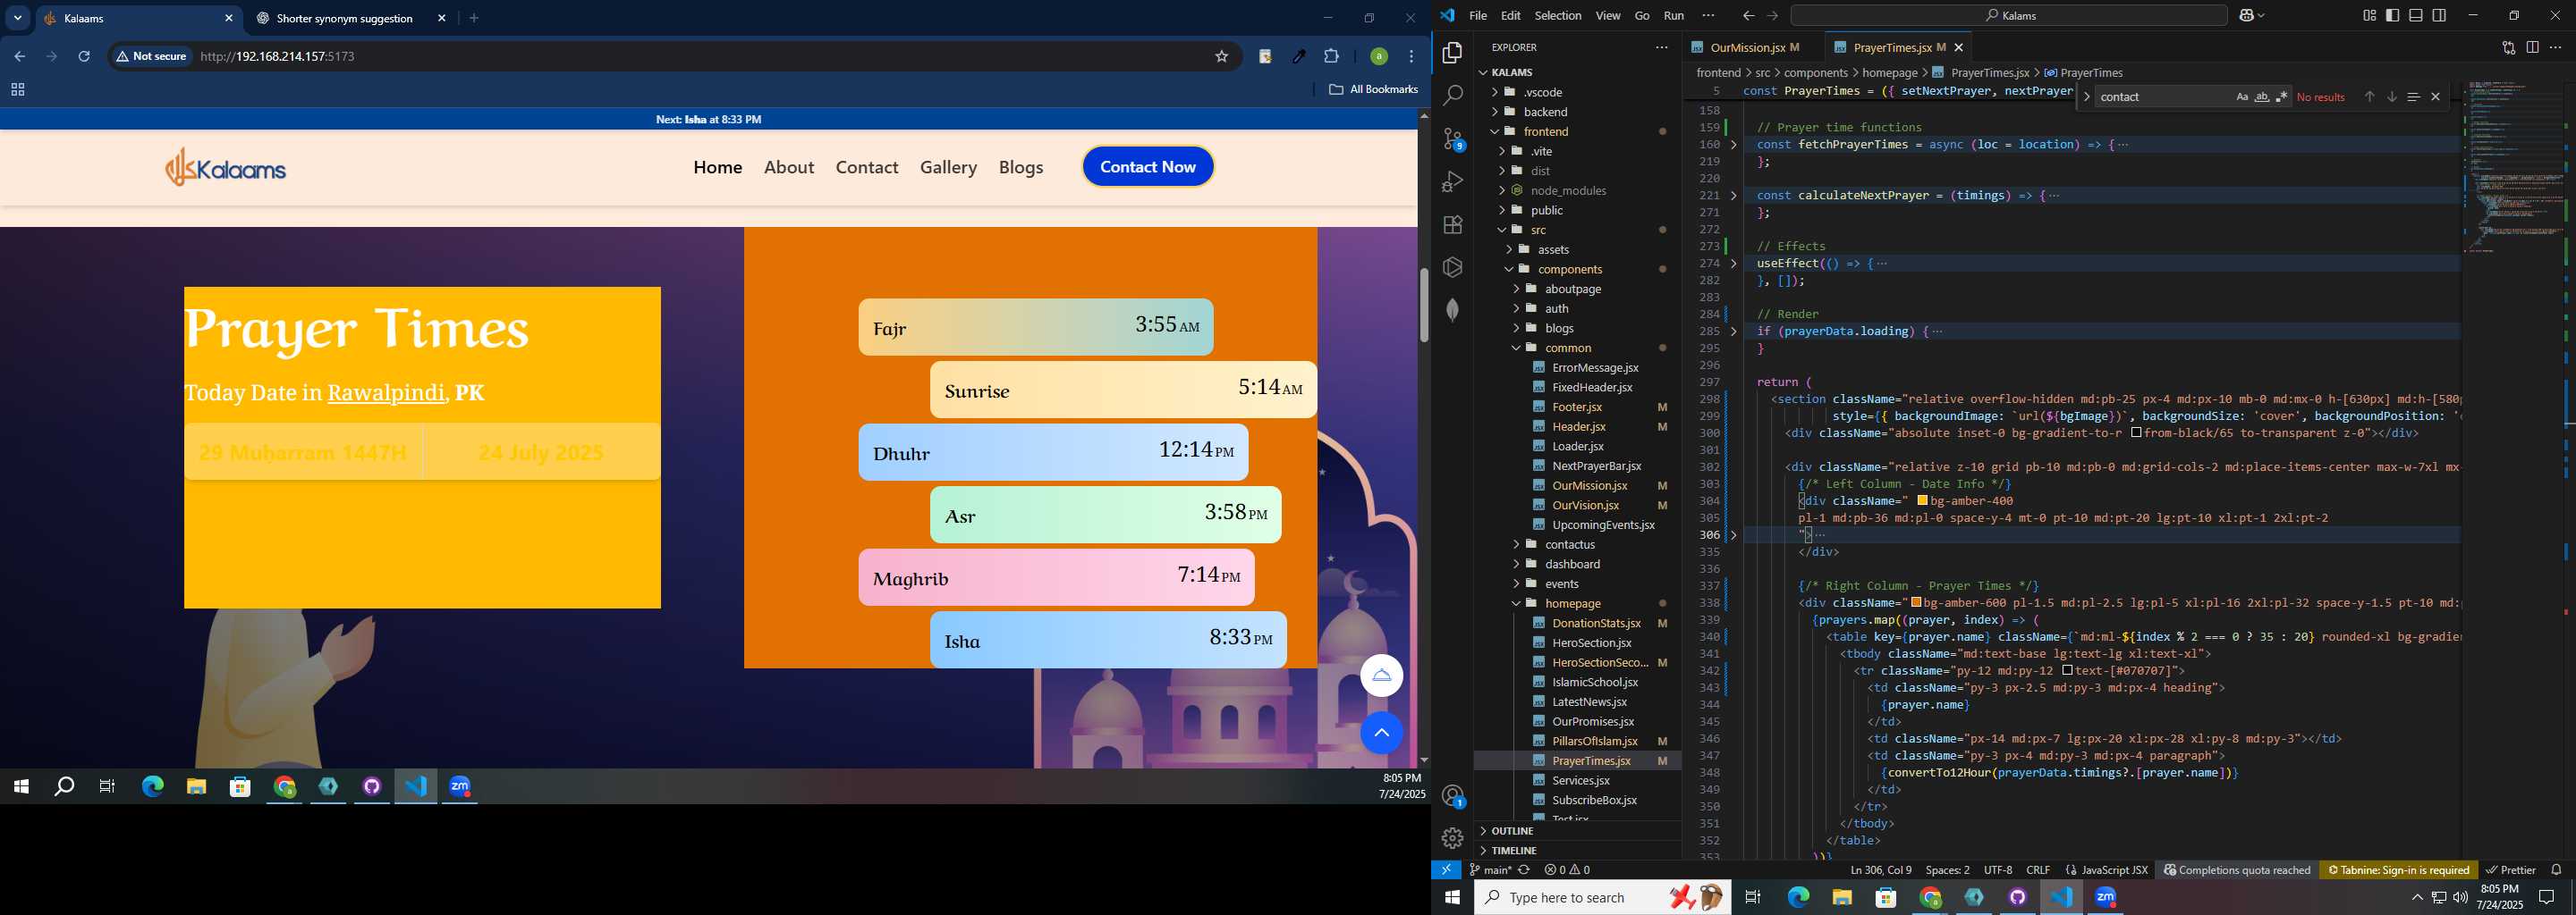Close the find widget
The height and width of the screenshot is (915, 2576).
coord(2435,97)
